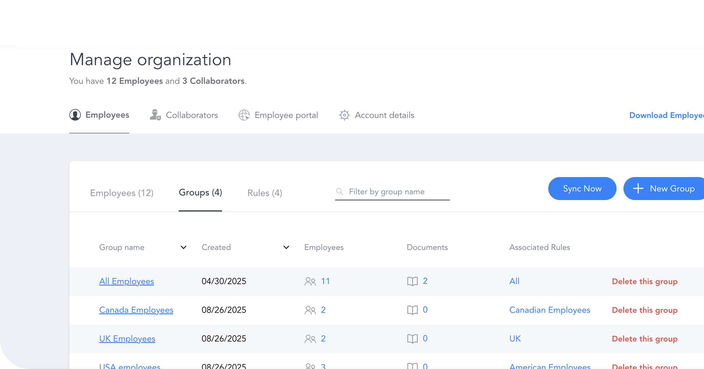This screenshot has width=704, height=369.
Task: Open the Rules (4) tab
Action: click(x=265, y=193)
